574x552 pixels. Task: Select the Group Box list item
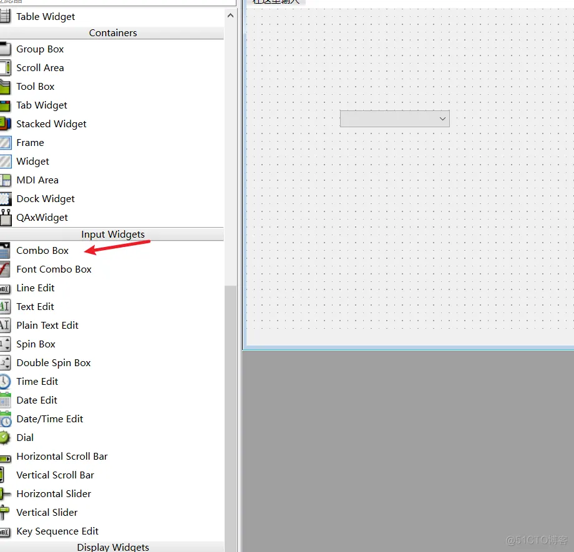pyautogui.click(x=40, y=49)
